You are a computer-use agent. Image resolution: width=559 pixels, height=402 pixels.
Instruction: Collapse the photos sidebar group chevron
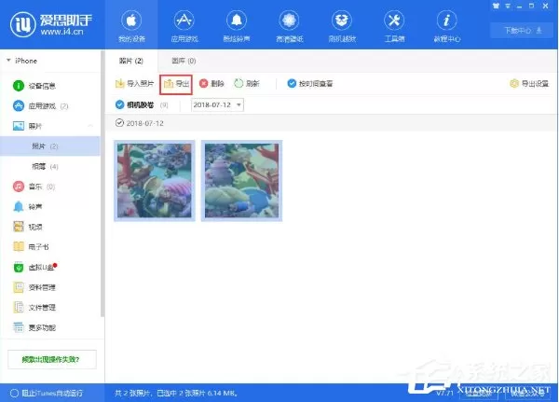[x=90, y=126]
